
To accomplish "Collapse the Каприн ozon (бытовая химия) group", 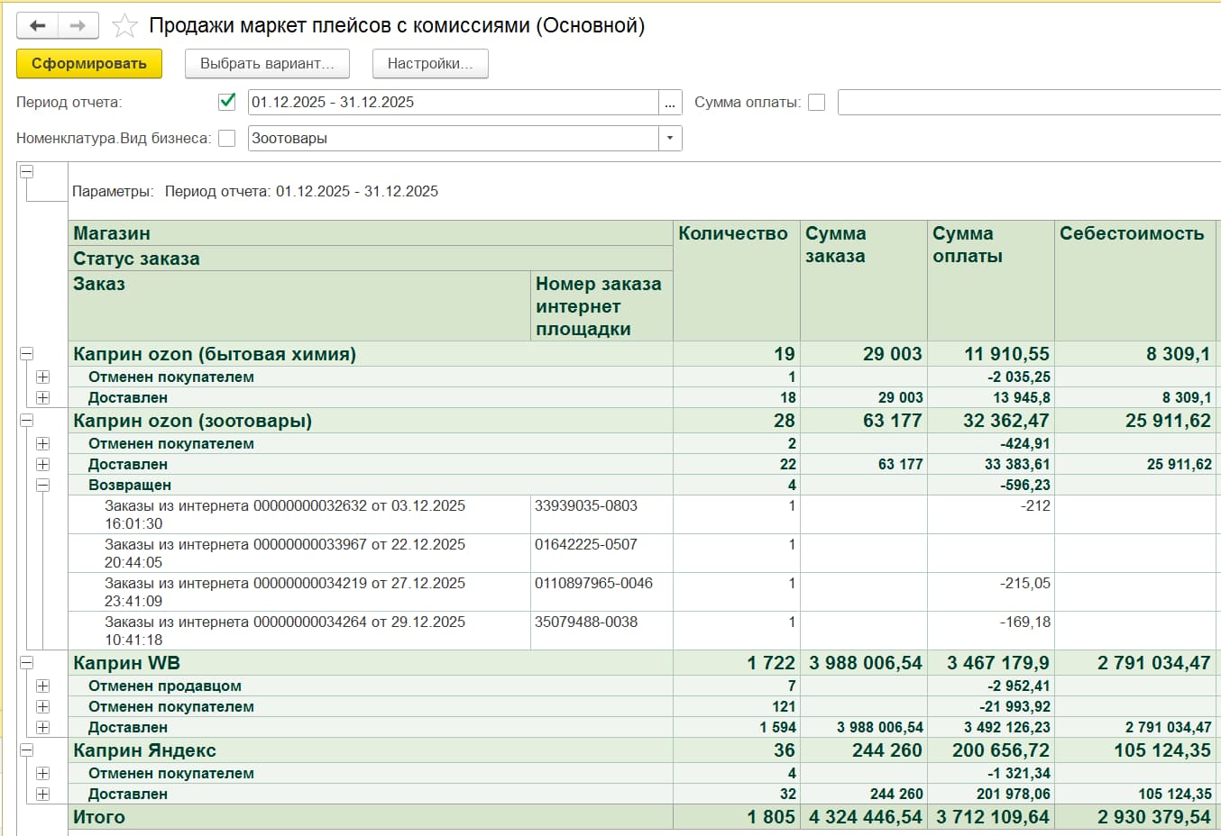I will 27,354.
